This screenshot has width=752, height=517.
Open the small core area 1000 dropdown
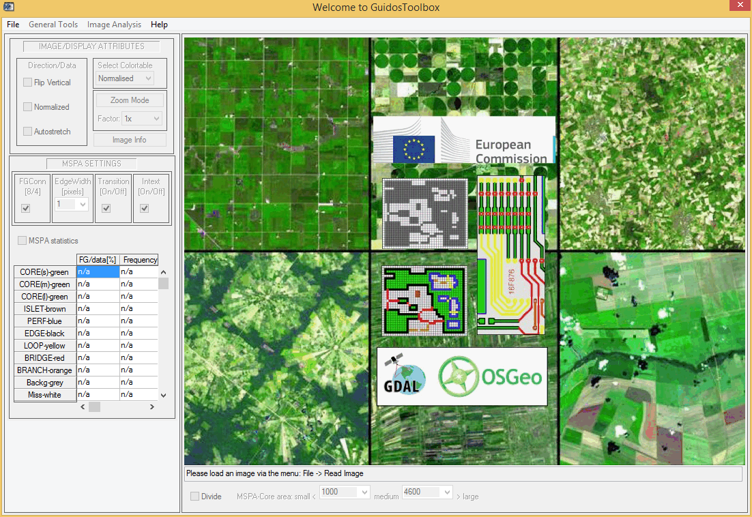pos(345,492)
